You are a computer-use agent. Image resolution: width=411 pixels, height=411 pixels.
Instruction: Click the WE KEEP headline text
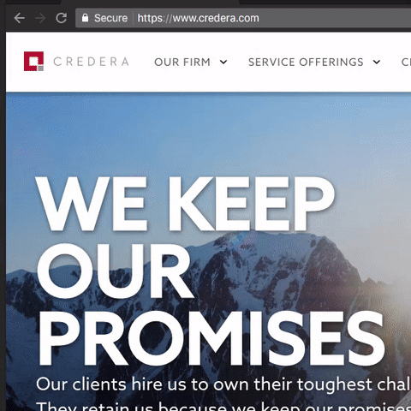click(185, 204)
